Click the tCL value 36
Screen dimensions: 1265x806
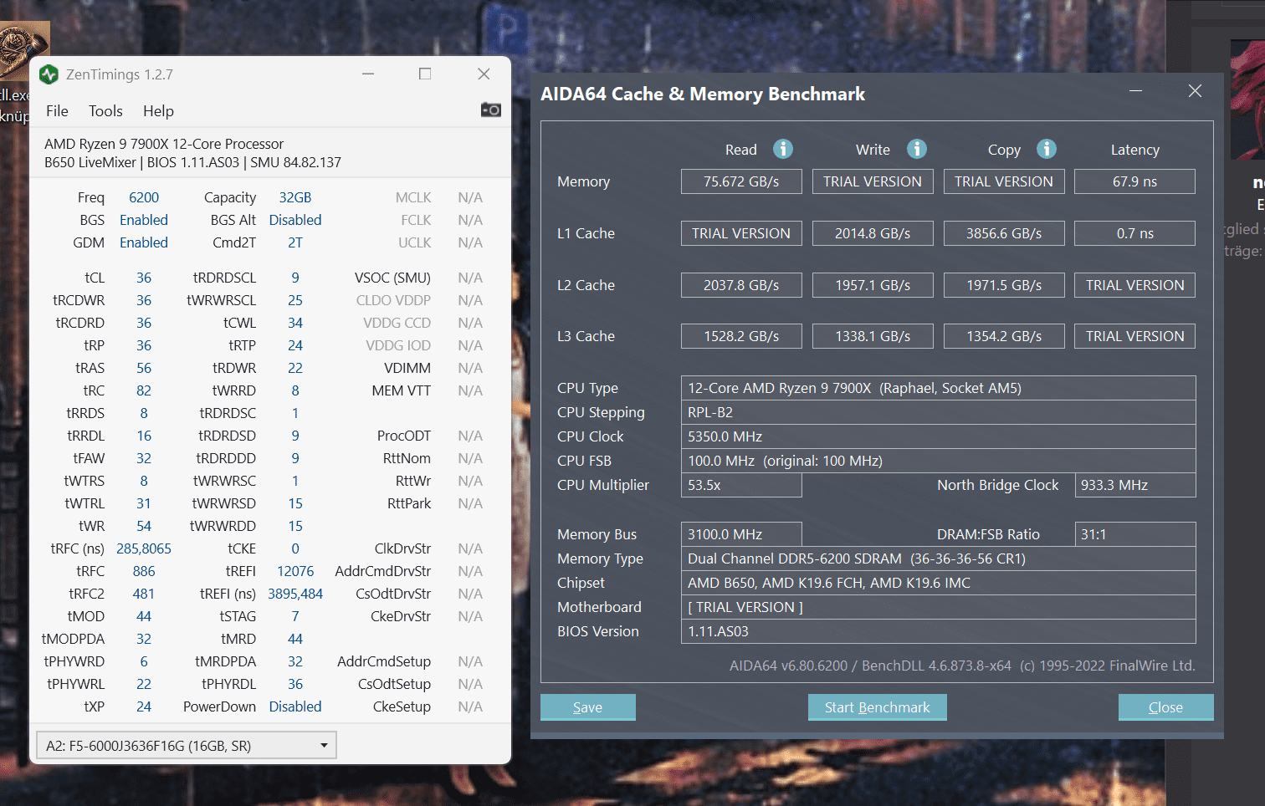point(144,278)
